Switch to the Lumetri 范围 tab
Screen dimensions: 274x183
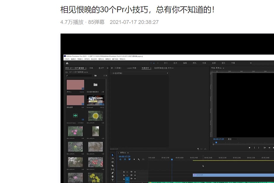pos(131,68)
